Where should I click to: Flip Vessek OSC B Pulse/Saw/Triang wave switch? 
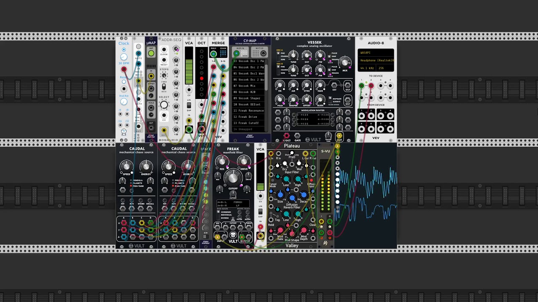click(330, 69)
